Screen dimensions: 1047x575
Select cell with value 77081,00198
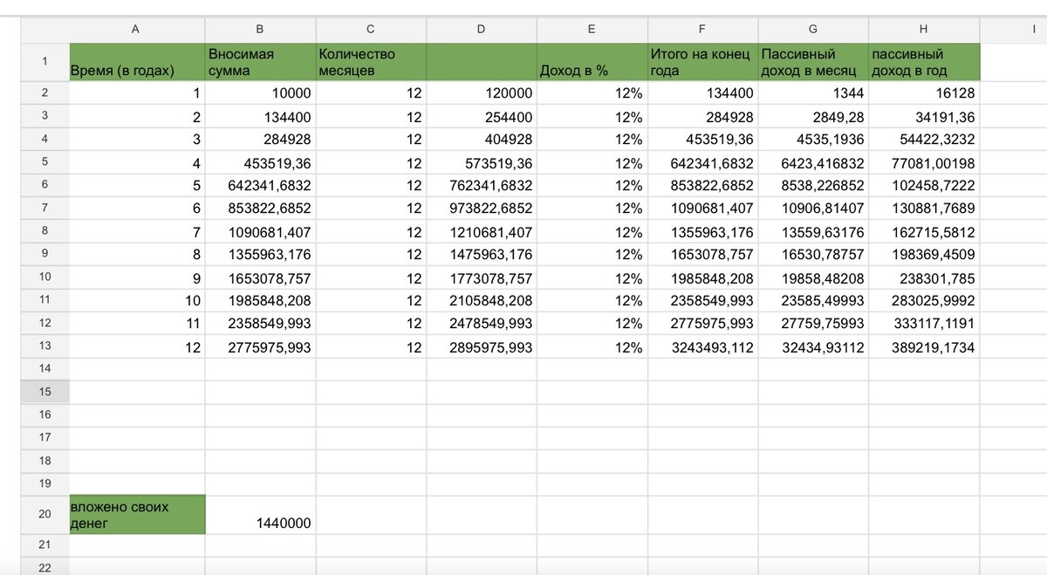[x=924, y=163]
